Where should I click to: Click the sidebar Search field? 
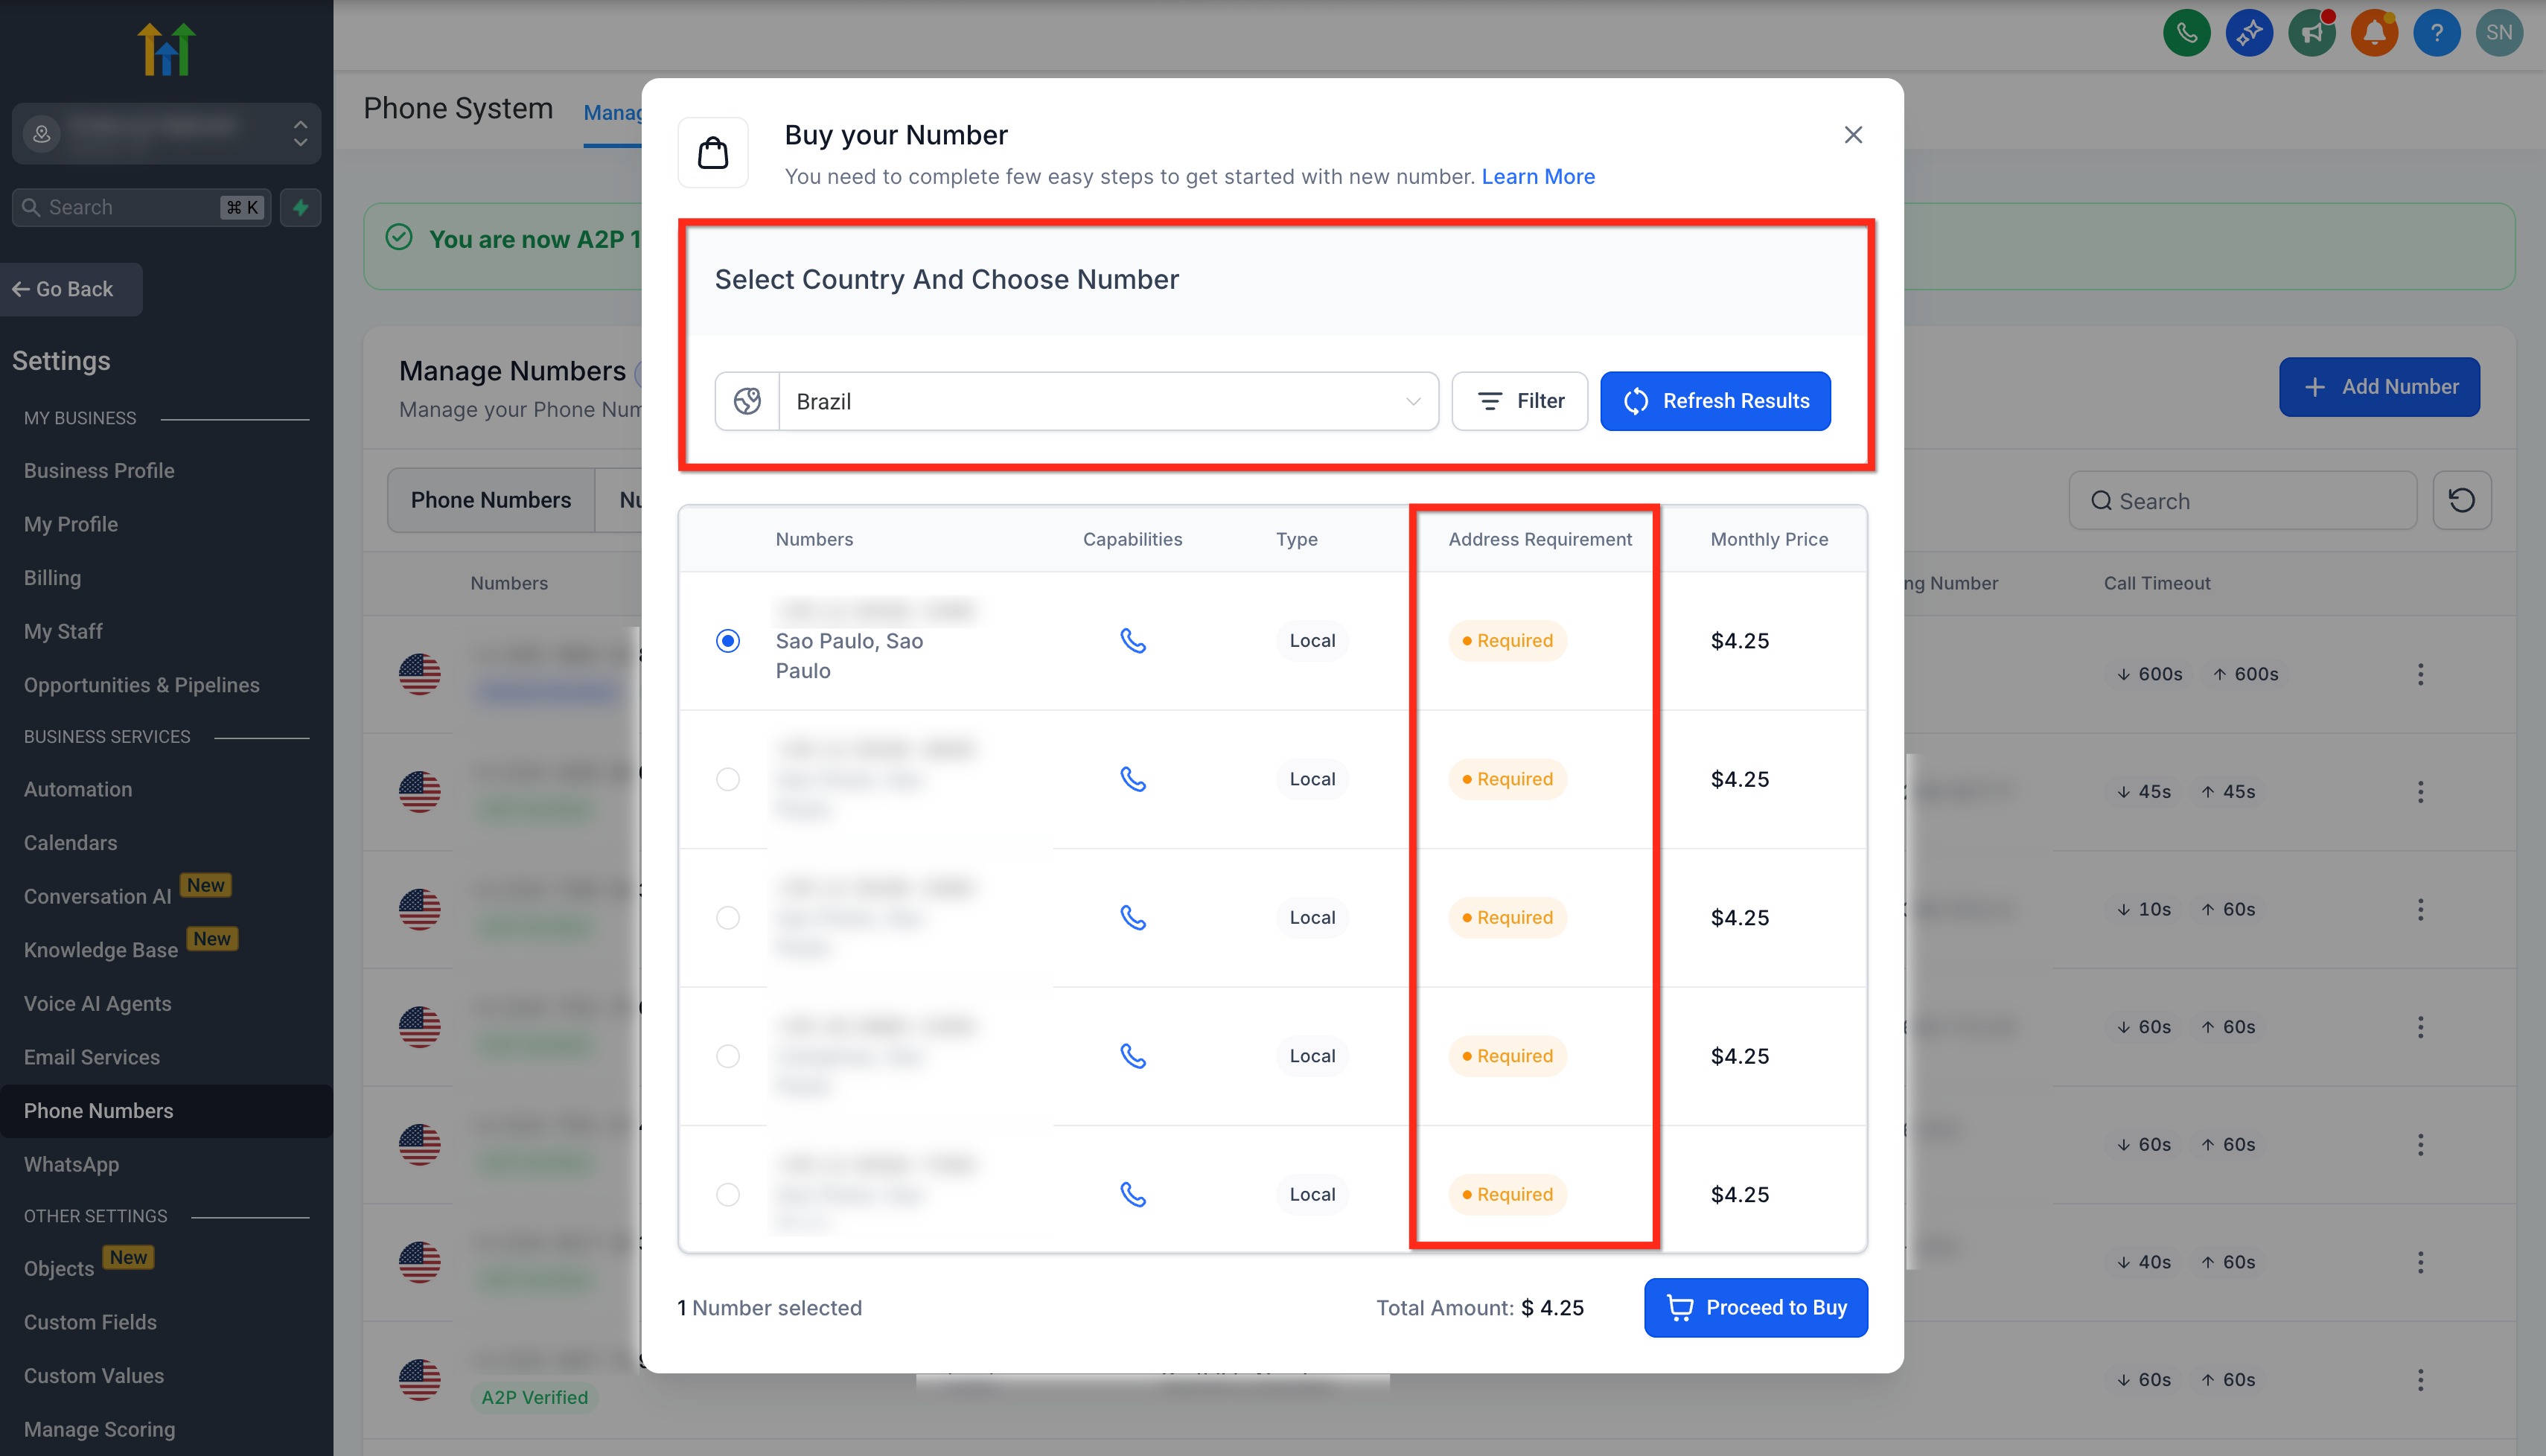(141, 207)
